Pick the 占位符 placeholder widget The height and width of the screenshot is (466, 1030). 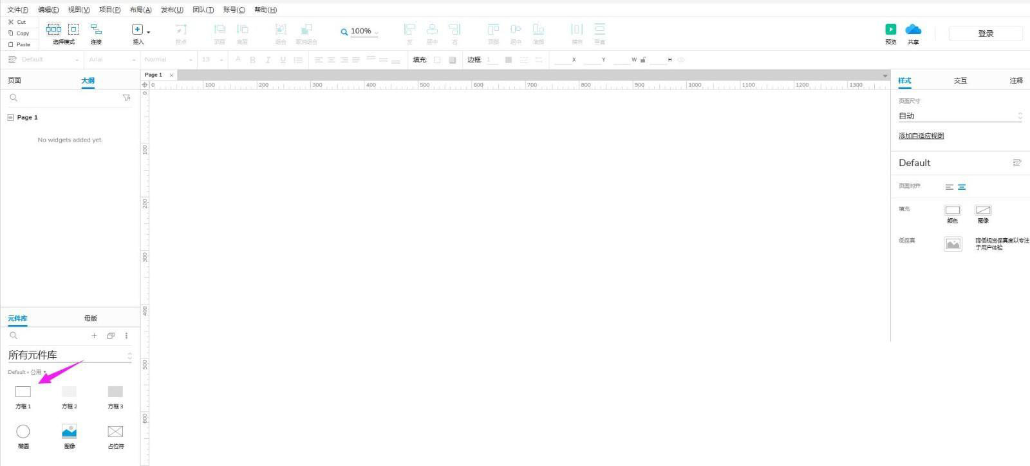pos(115,431)
